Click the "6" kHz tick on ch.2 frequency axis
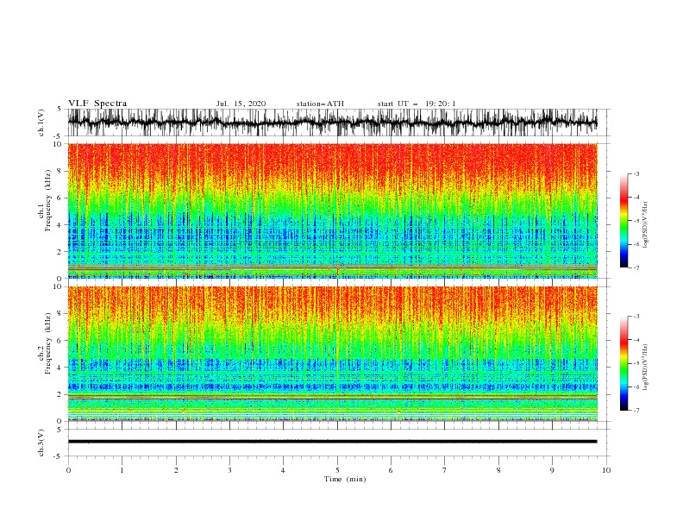This screenshot has height=528, width=683. point(60,341)
